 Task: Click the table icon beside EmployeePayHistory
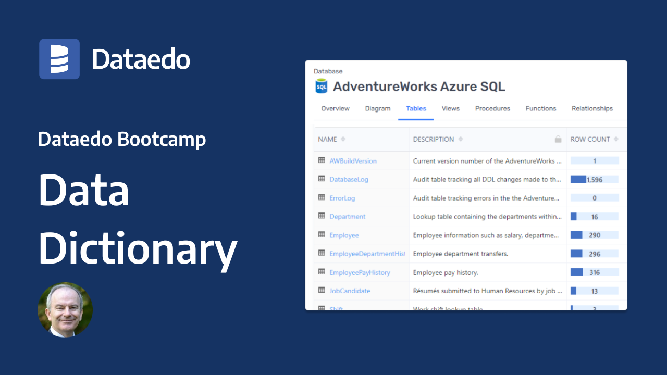(x=322, y=272)
